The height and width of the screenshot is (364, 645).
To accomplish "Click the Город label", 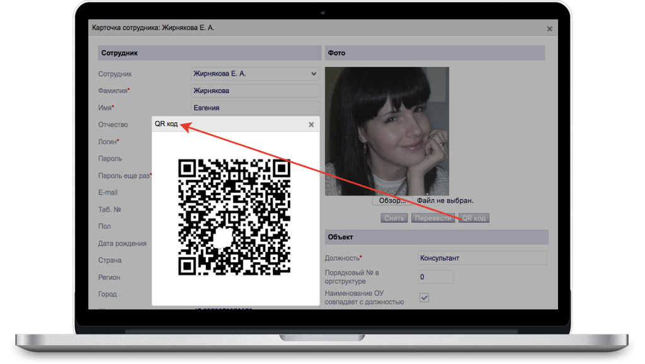I will (107, 295).
